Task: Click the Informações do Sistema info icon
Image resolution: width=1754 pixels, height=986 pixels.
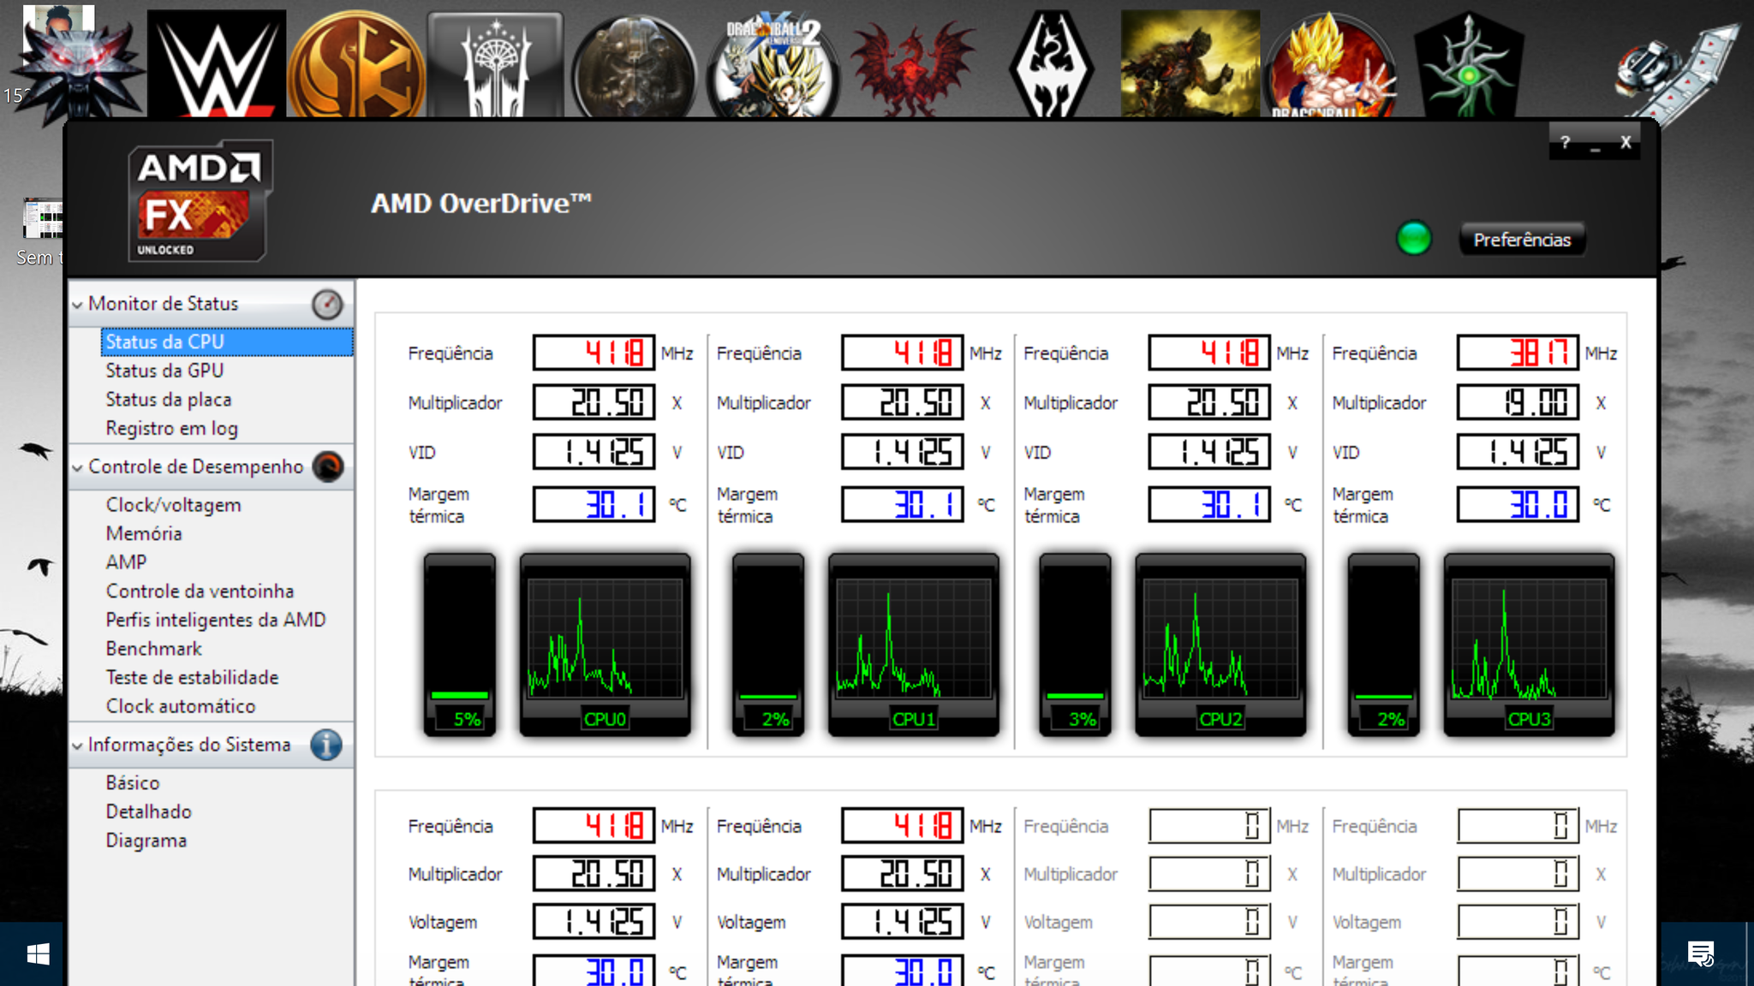Action: click(x=326, y=745)
